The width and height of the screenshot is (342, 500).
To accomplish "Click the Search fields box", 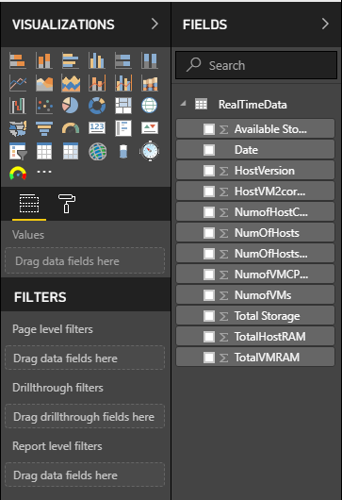I will point(256,65).
